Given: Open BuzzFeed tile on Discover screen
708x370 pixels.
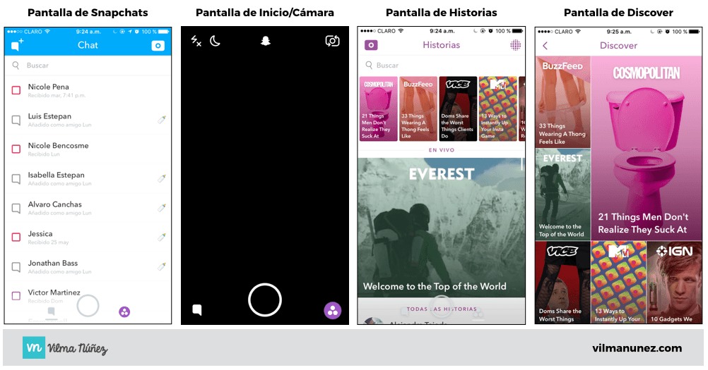Looking at the screenshot, I should pyautogui.click(x=562, y=102).
